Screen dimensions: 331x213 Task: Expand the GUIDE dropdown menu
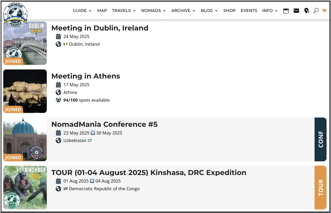[82, 11]
